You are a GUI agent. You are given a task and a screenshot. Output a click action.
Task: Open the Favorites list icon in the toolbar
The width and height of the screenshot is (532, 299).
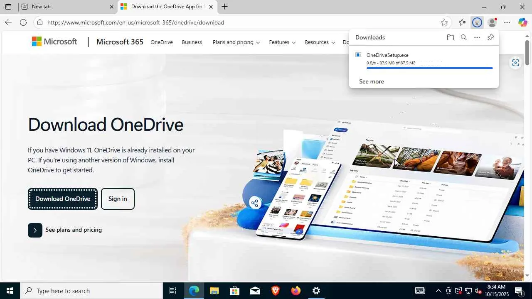462,22
